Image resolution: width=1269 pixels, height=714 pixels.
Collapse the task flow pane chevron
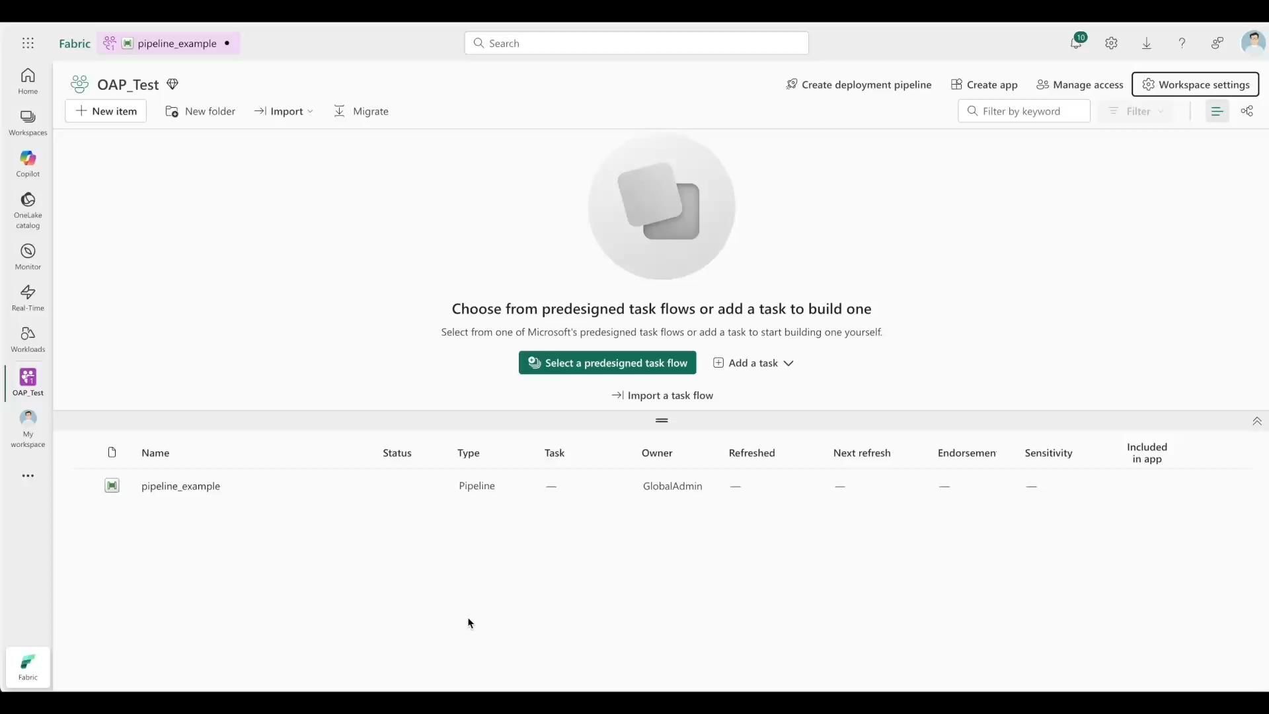click(x=1256, y=421)
